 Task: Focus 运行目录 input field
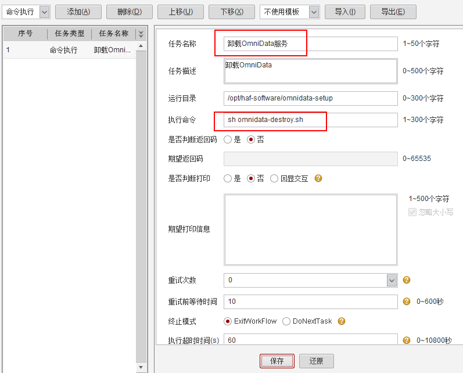coord(310,98)
